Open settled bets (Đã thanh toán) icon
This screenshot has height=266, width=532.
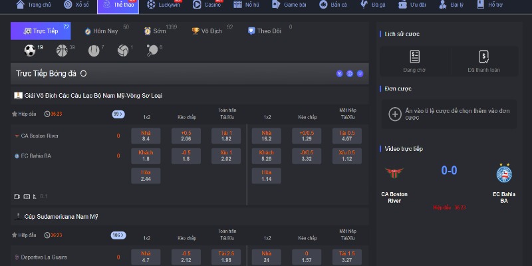tap(483, 57)
